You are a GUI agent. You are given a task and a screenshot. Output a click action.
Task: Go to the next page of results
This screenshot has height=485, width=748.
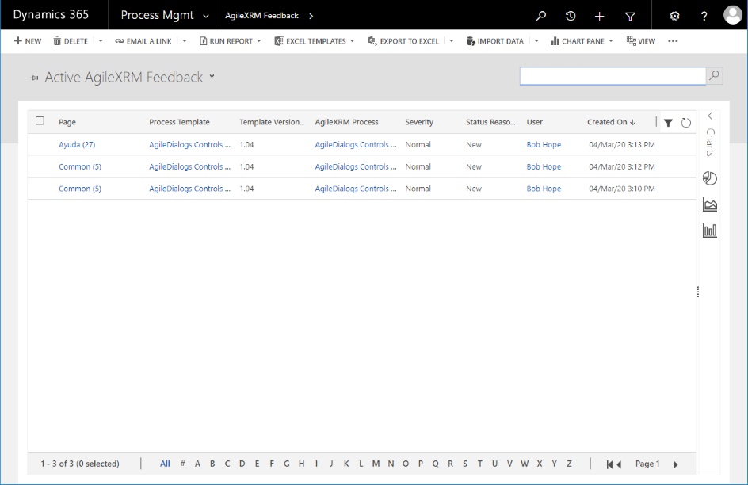point(675,464)
